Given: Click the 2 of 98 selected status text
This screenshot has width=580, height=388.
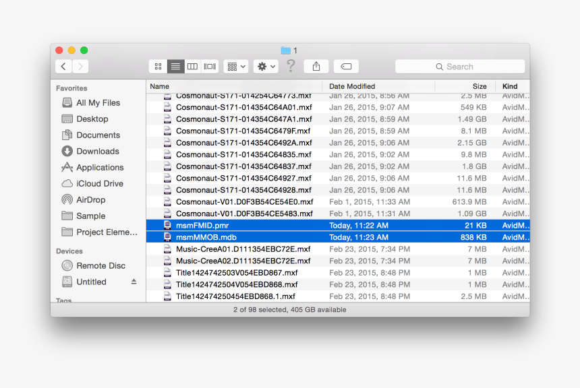Looking at the screenshot, I should click(x=289, y=310).
